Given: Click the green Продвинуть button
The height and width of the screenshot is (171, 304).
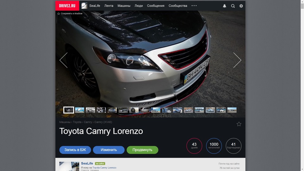Looking at the screenshot, I should [x=142, y=150].
